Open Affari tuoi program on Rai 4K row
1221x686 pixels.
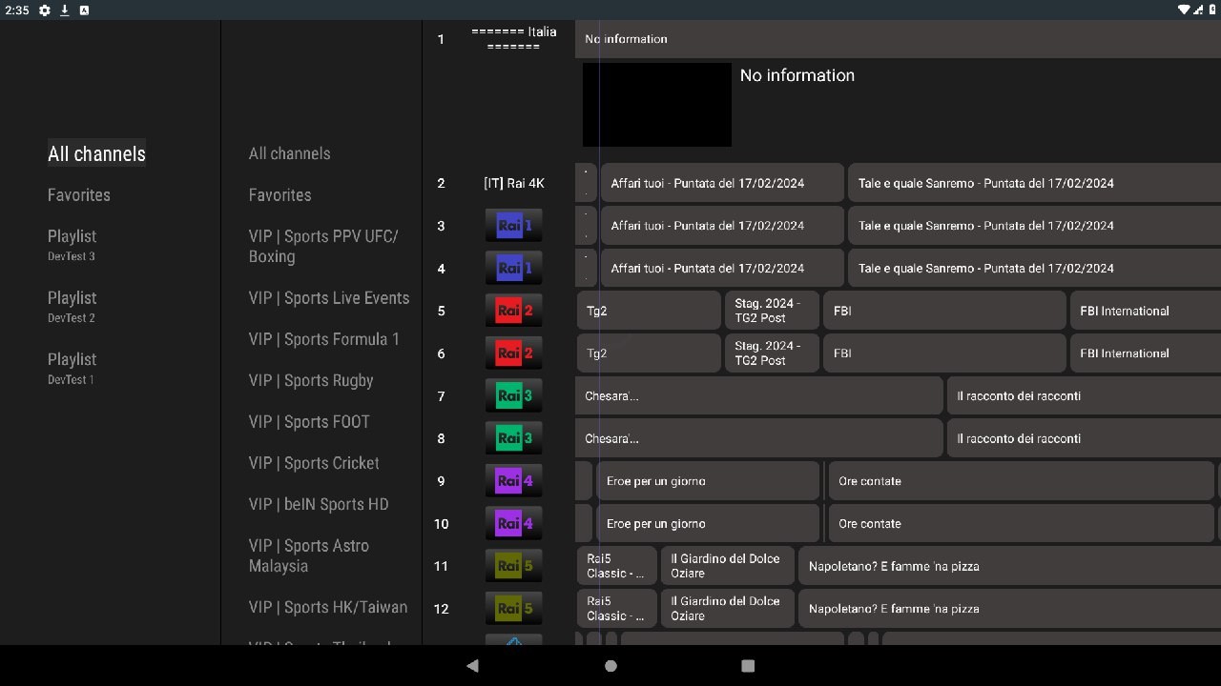click(x=722, y=183)
